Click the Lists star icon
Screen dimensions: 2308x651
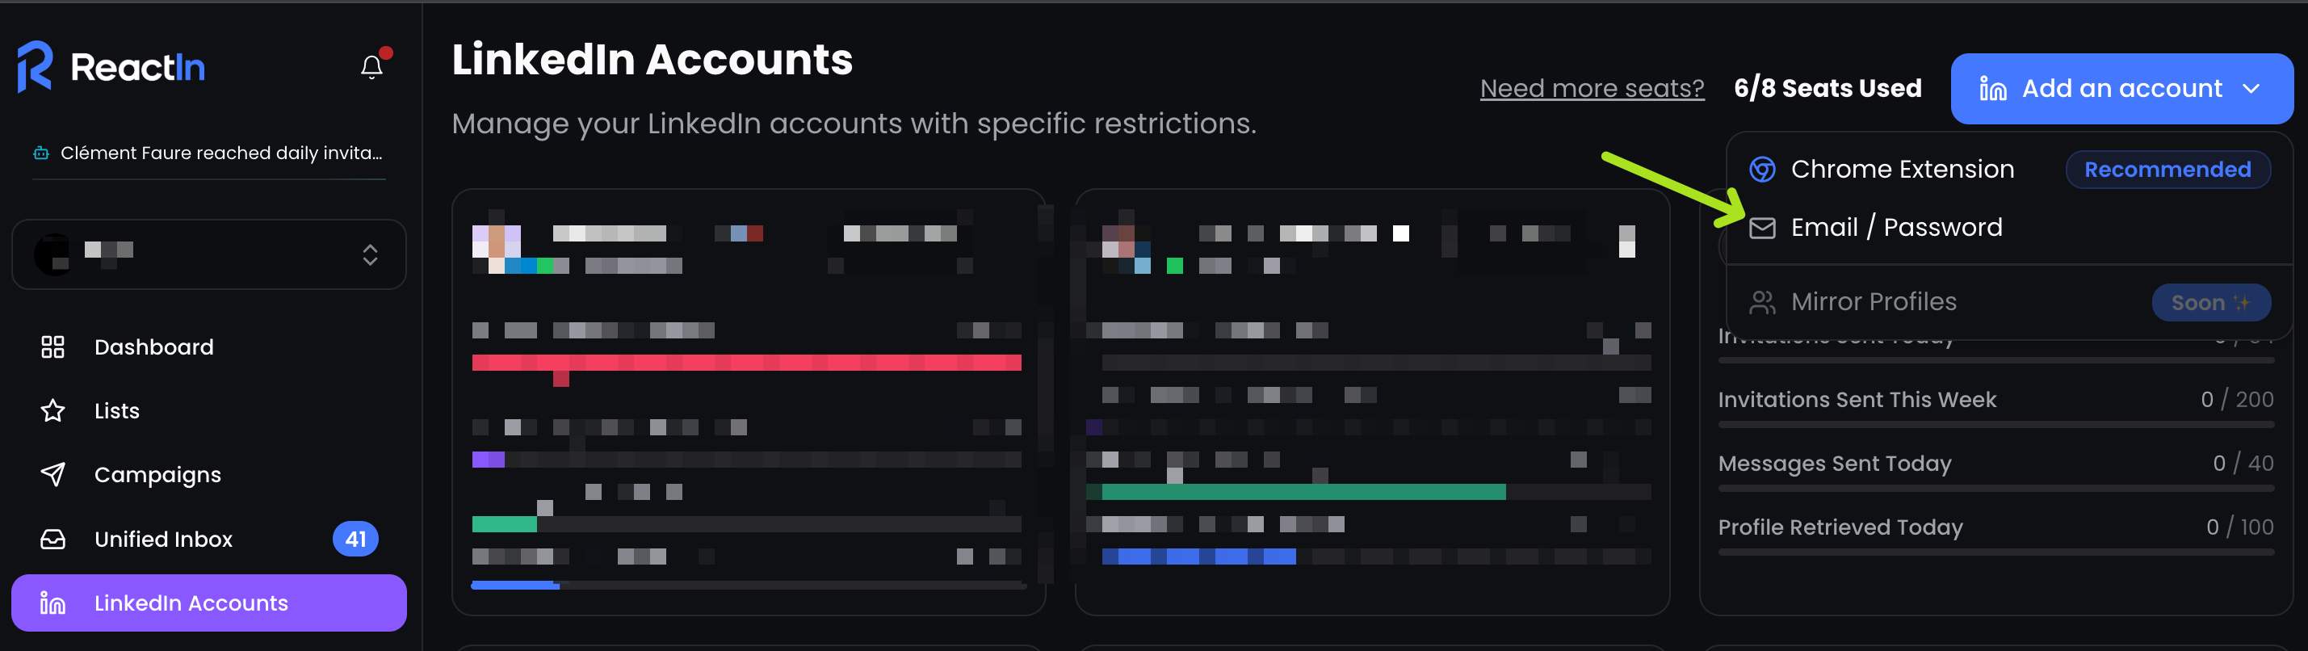point(52,410)
